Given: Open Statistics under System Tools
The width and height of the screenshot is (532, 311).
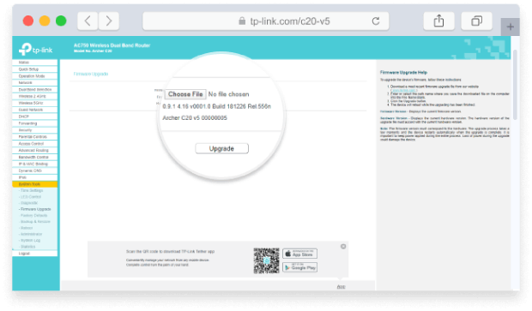Looking at the screenshot, I should click(27, 246).
